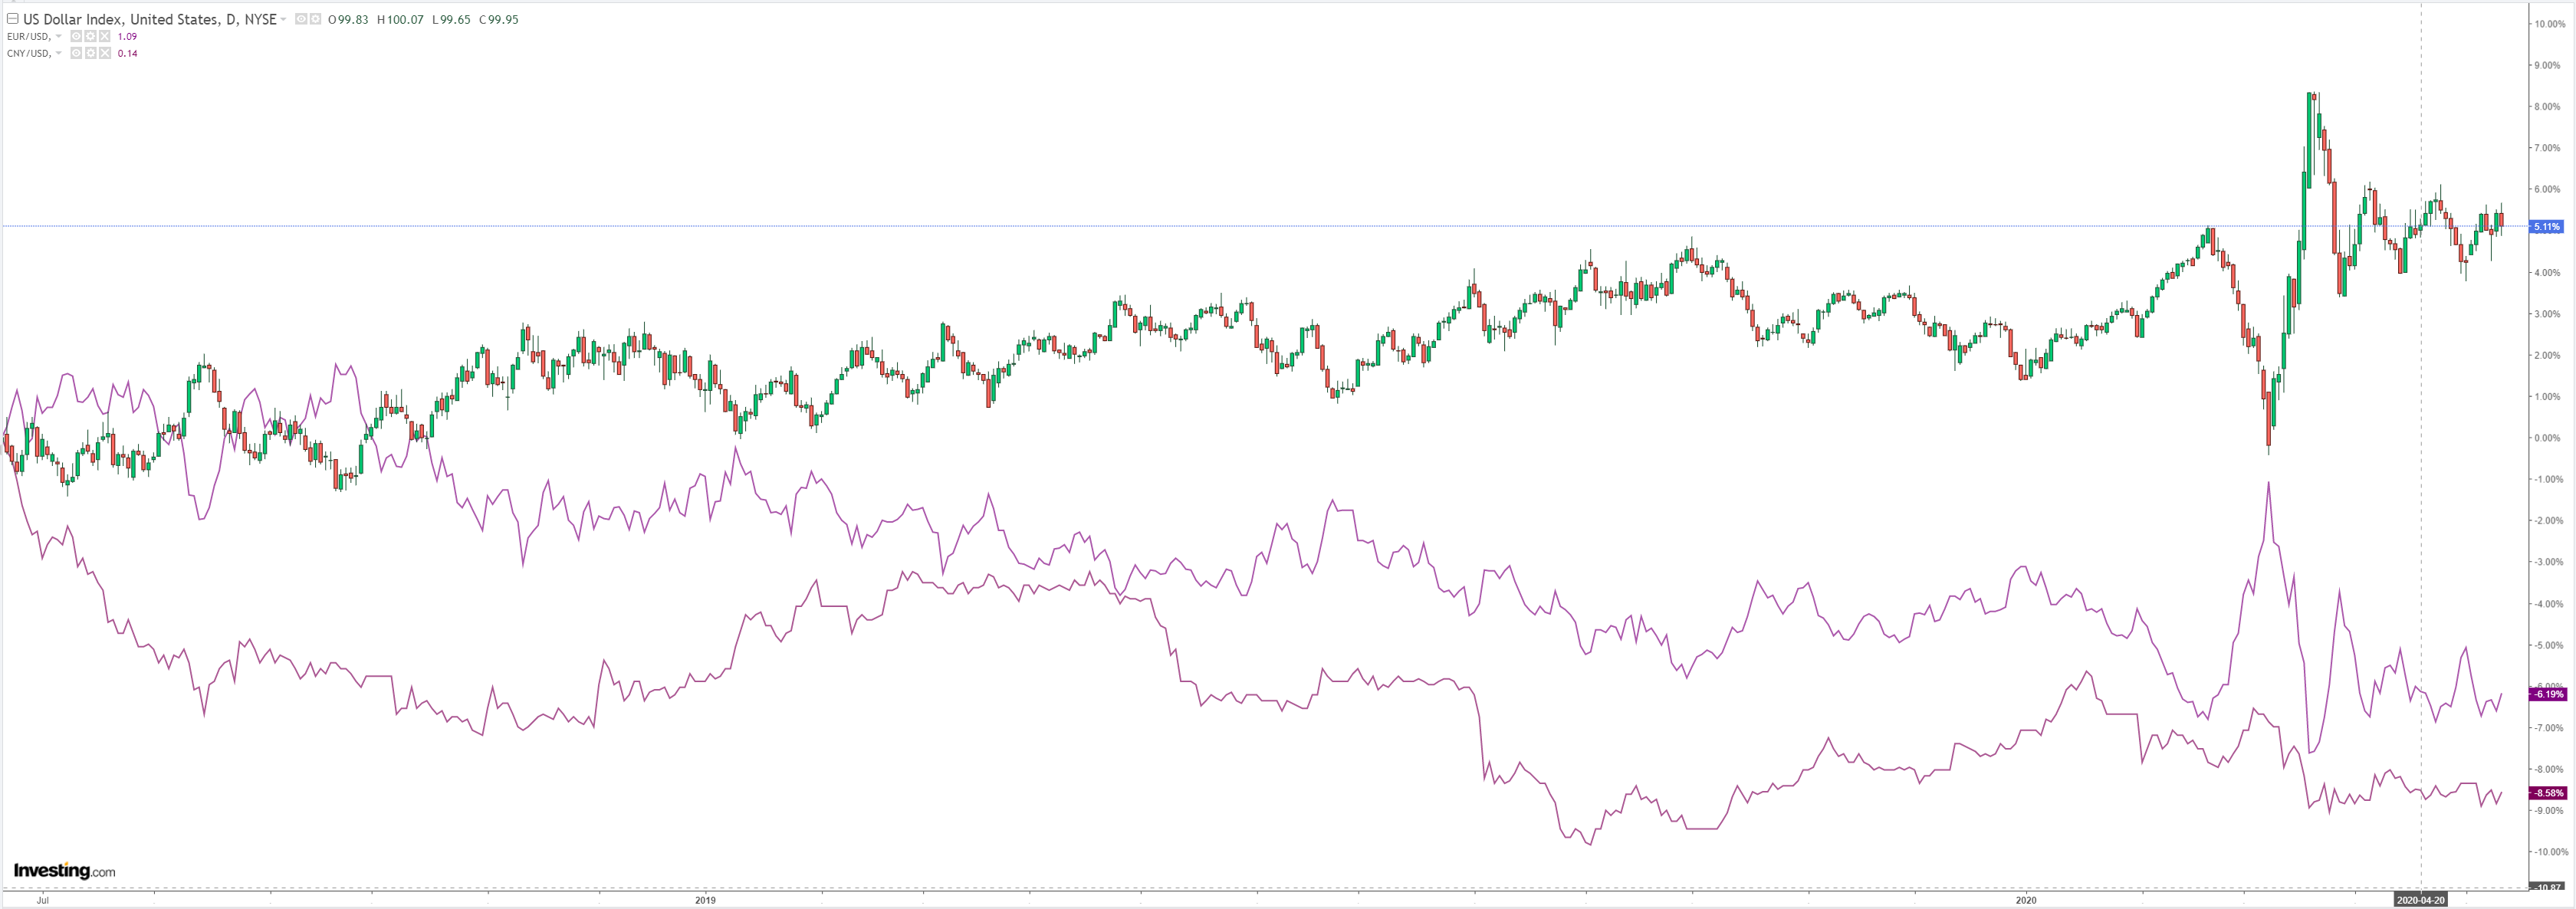Open EUR/USD format settings gear
Screen dimensions: 2576x909
(x=90, y=37)
